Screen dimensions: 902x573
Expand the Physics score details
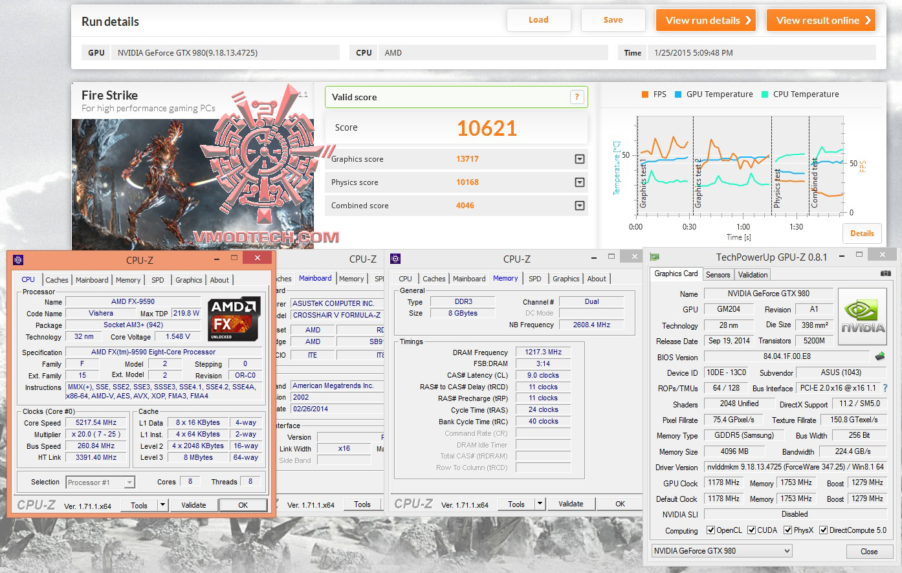click(580, 182)
